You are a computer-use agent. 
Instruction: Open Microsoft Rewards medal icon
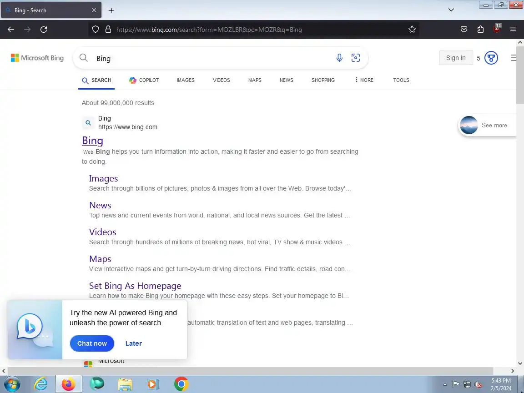(491, 58)
